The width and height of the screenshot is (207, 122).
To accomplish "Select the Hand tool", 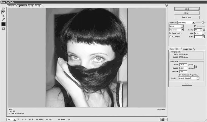I will (x=3, y=9).
